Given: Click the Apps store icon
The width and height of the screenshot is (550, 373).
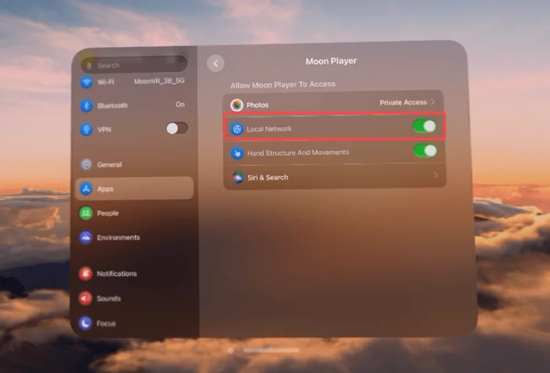Looking at the screenshot, I should tap(87, 189).
